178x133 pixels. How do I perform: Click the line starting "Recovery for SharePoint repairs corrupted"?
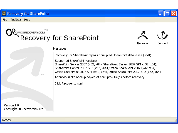103,55
